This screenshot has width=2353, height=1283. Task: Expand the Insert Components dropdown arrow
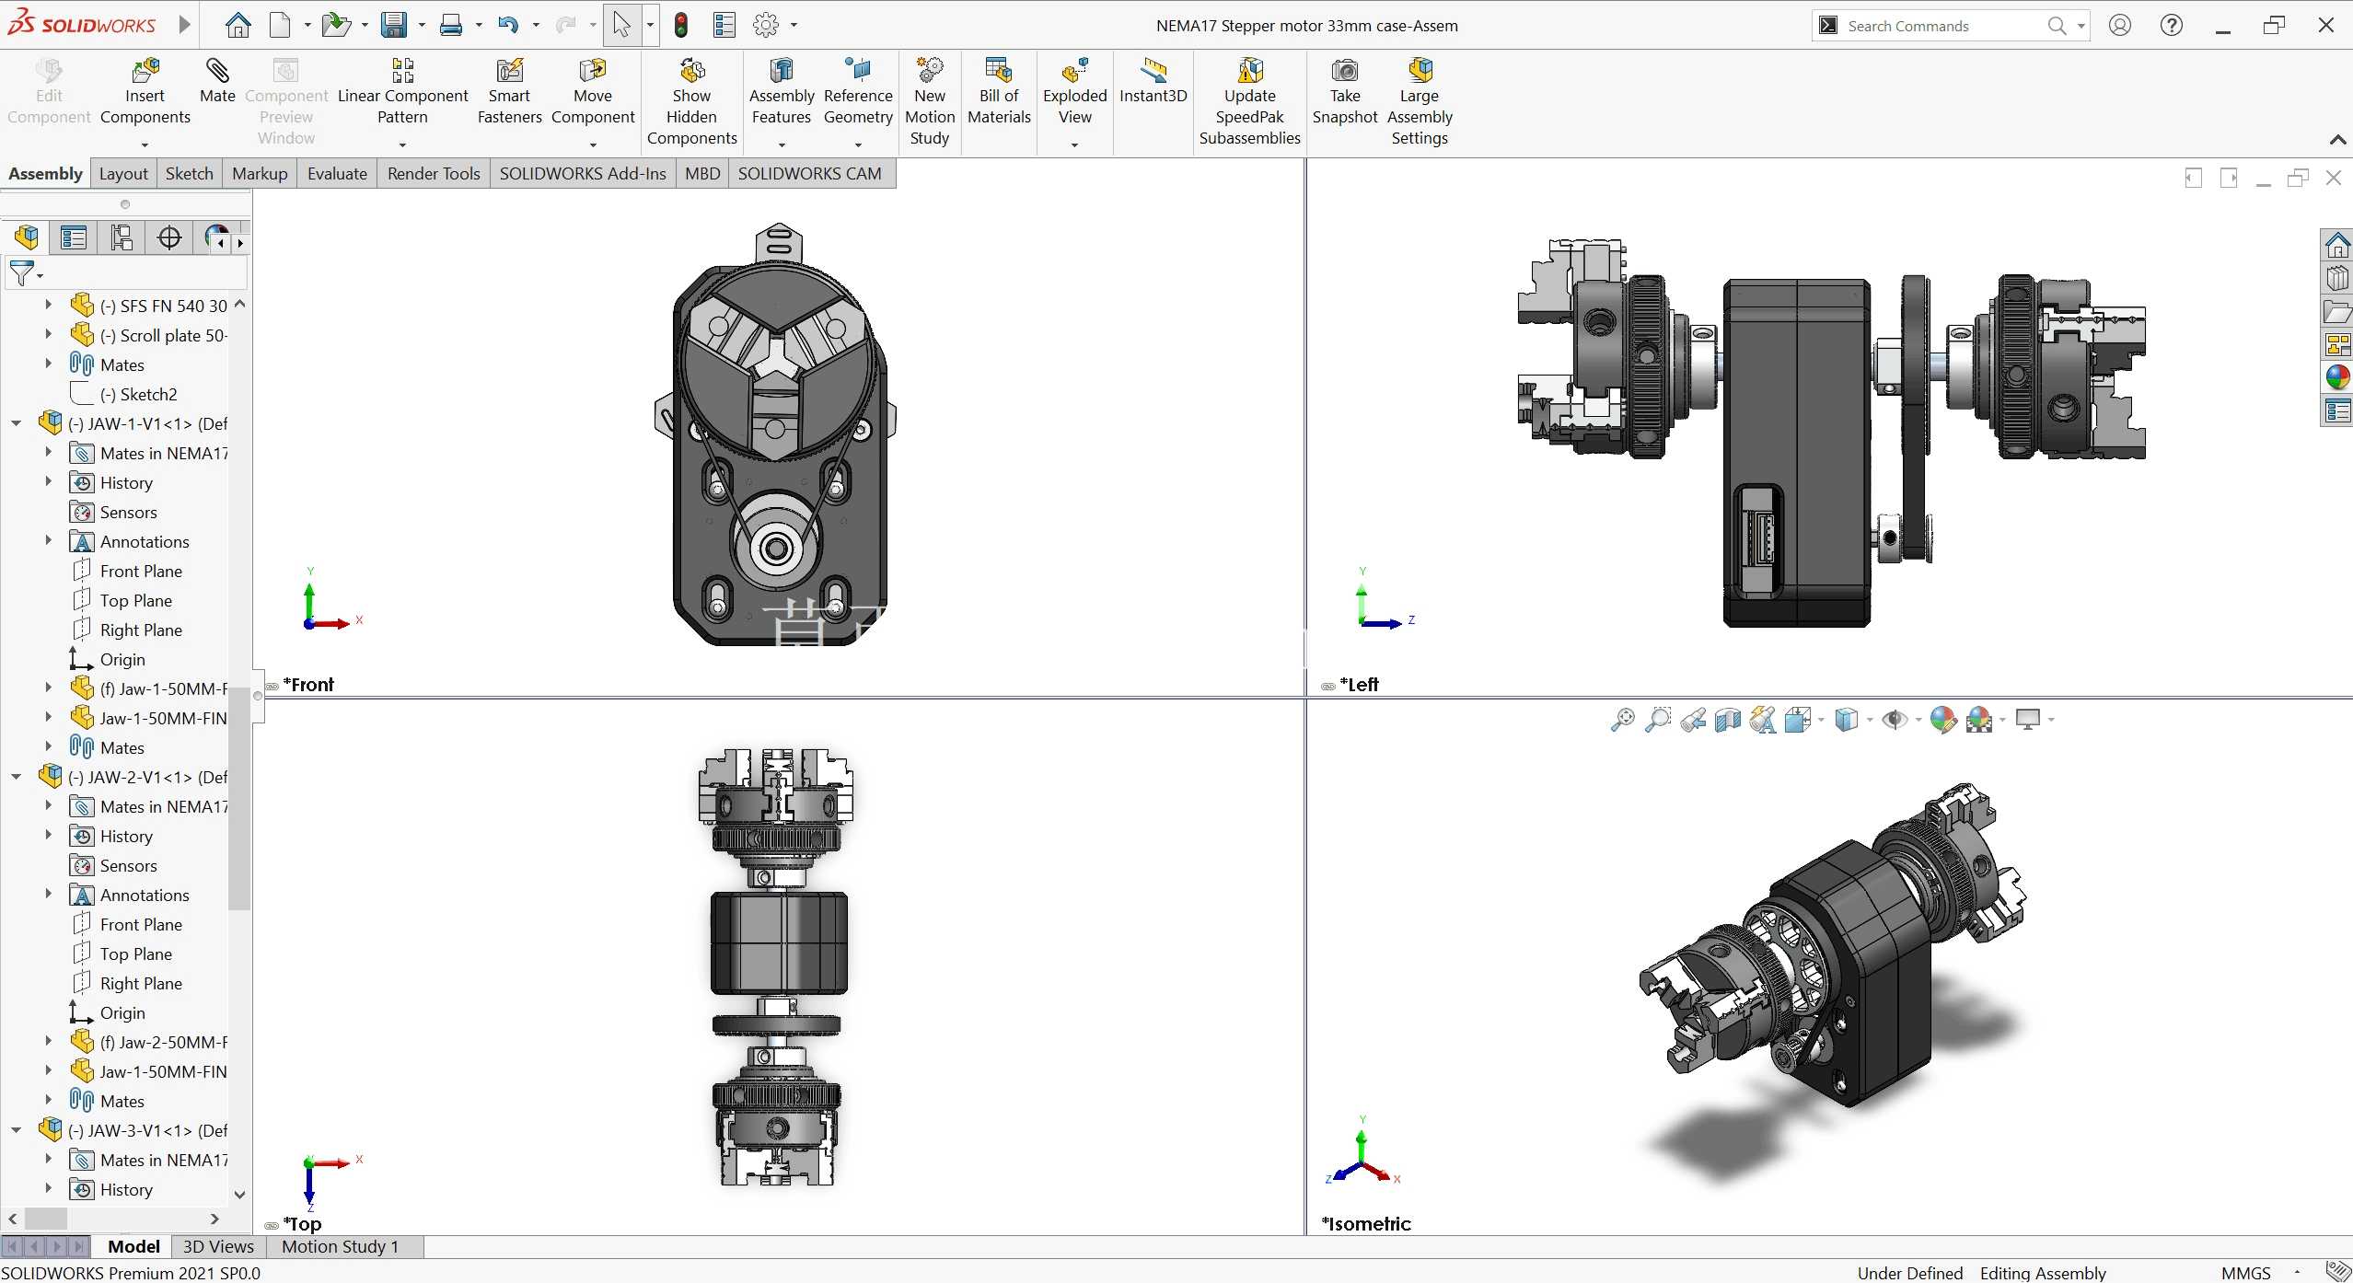(145, 144)
